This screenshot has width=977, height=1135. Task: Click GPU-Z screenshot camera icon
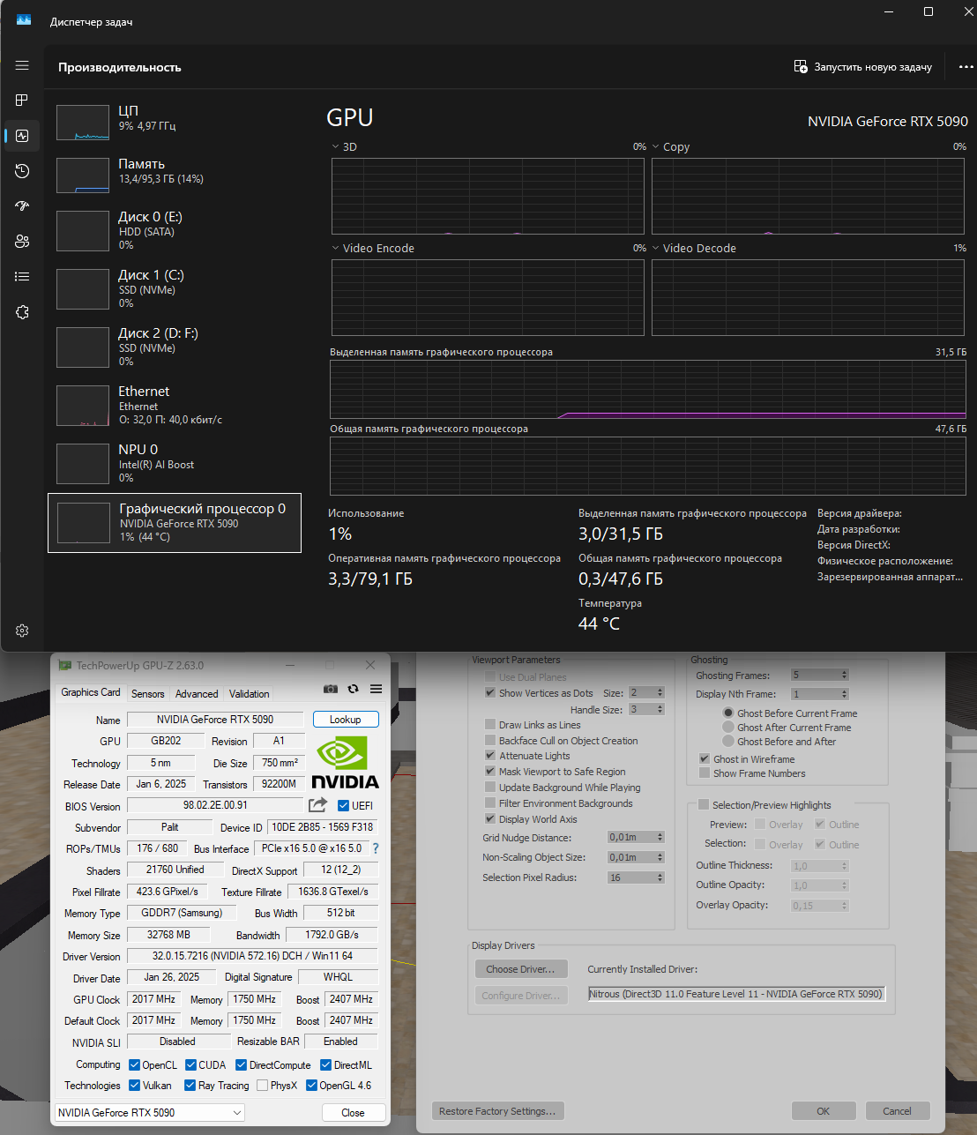[x=330, y=689]
